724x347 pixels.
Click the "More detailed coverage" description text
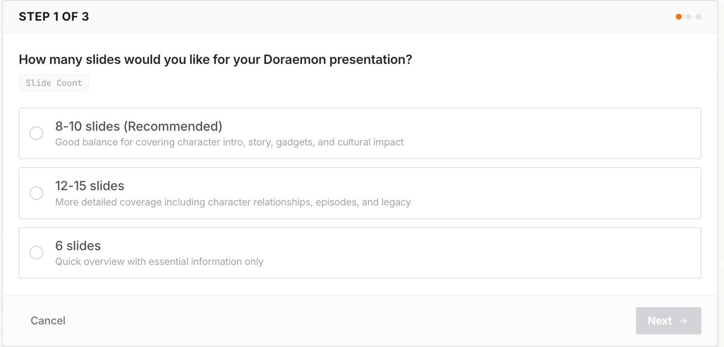pyautogui.click(x=233, y=202)
